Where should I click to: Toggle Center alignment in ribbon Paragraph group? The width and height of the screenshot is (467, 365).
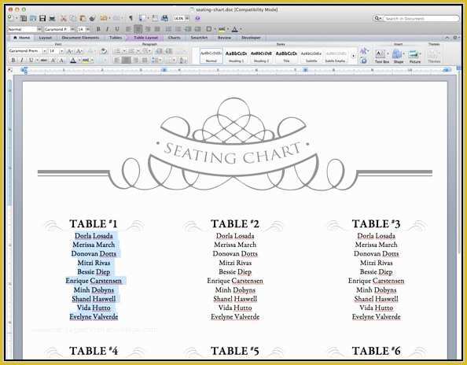click(x=127, y=61)
